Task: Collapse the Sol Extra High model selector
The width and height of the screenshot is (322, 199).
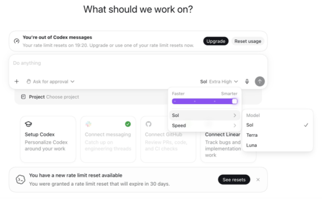Action: [x=219, y=81]
